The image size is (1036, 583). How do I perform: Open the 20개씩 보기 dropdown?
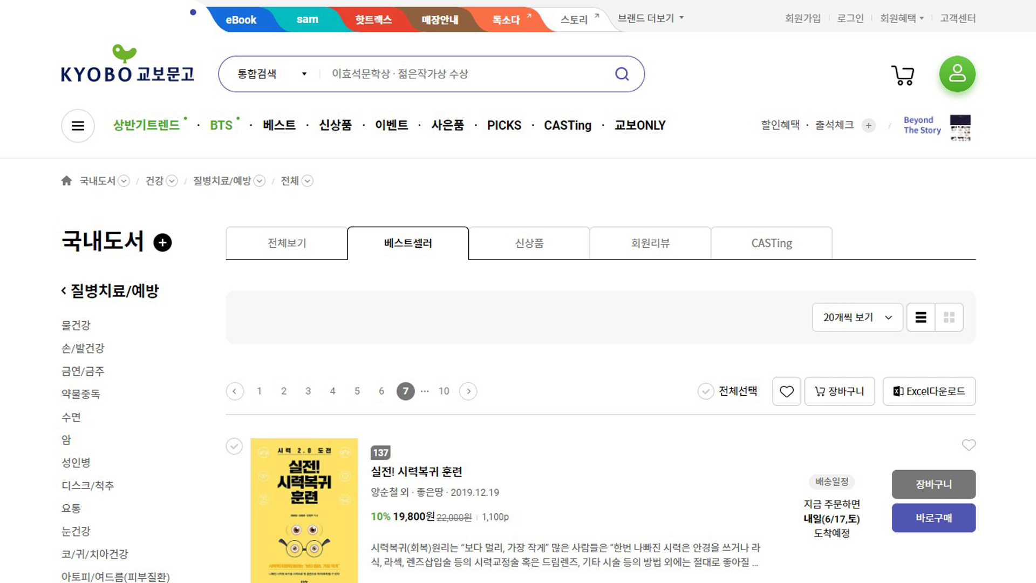[857, 317]
